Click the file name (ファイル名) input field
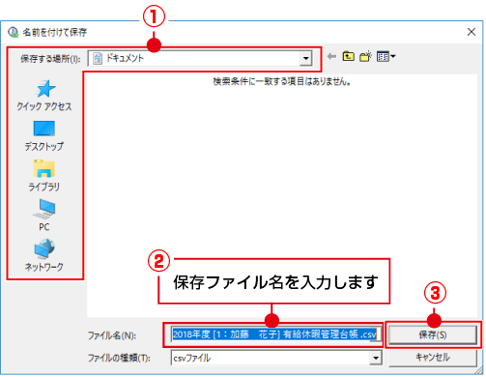Screen dimensions: 486x377 pyautogui.click(x=276, y=334)
